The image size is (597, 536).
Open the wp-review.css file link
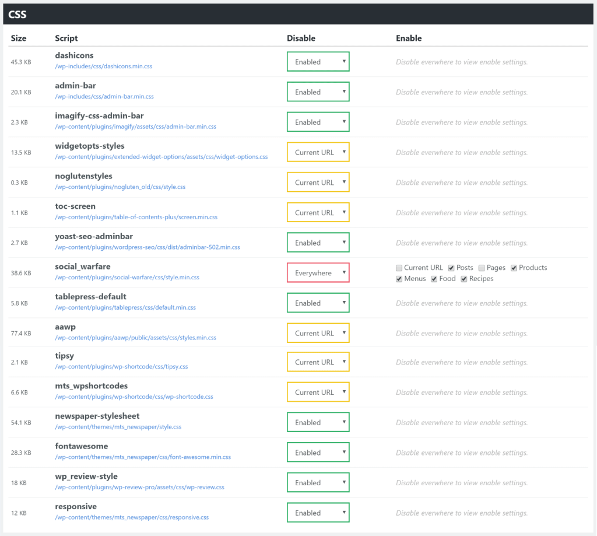point(140,487)
